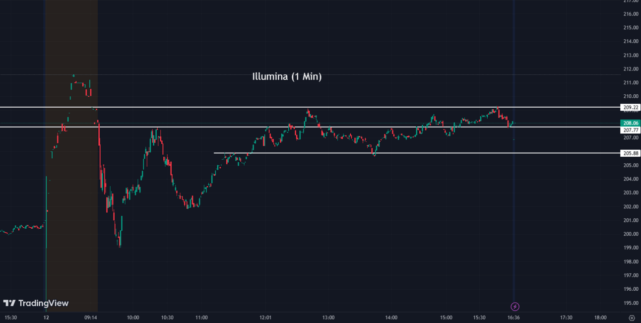The image size is (641, 323).
Task: Click the green 208.06 current price label
Action: tap(631, 123)
